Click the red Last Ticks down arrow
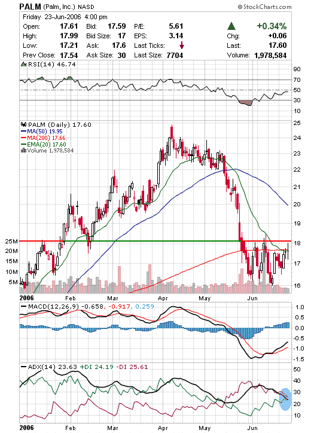311x433 pixels. pos(181,45)
